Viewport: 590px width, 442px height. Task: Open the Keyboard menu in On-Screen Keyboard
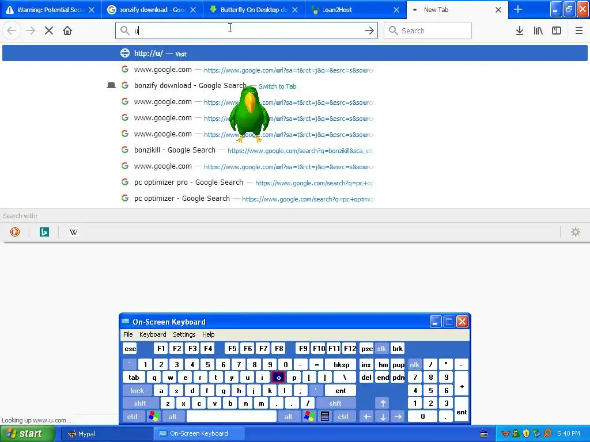point(153,334)
